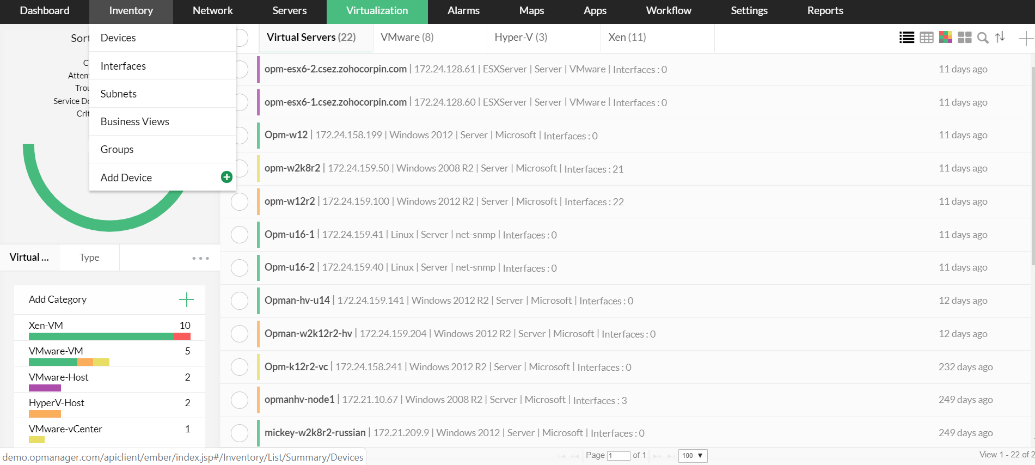Click green plus beside Add Device
Viewport: 1035px width, 465px height.
[226, 177]
